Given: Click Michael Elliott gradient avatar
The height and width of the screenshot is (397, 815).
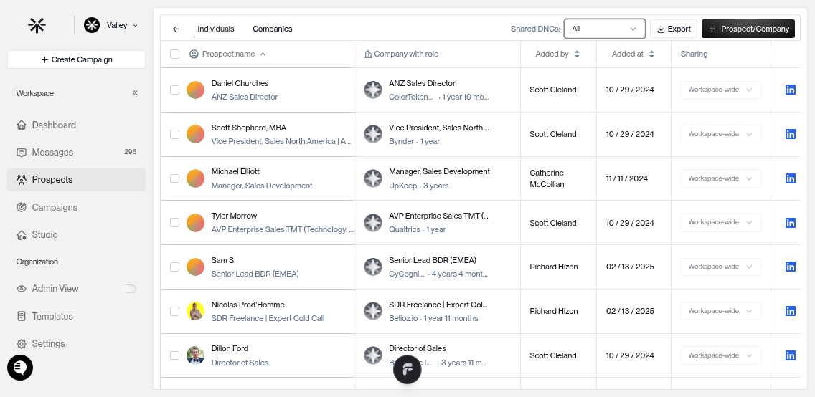Looking at the screenshot, I should (195, 178).
